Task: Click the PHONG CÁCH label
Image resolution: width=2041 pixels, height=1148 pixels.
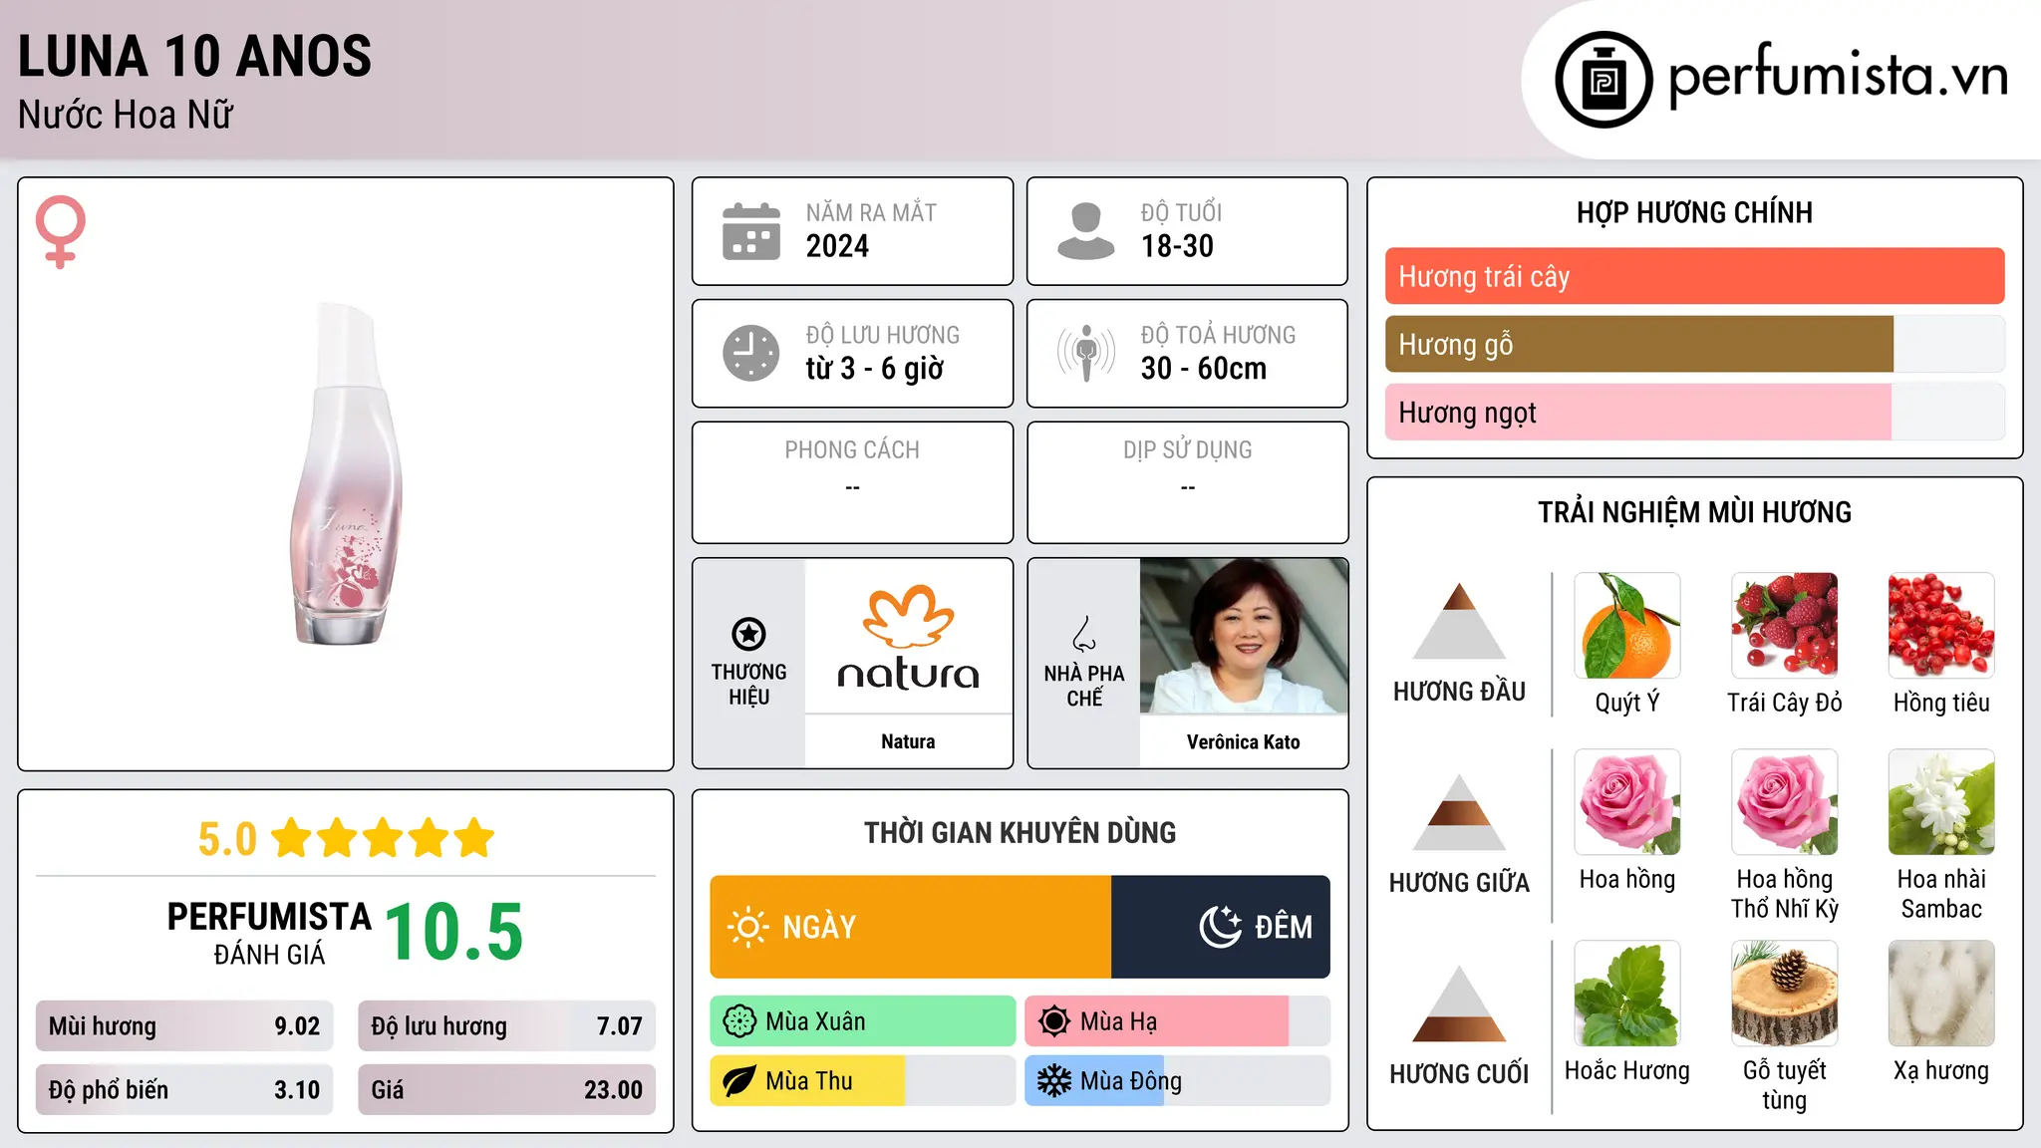Action: click(x=852, y=450)
